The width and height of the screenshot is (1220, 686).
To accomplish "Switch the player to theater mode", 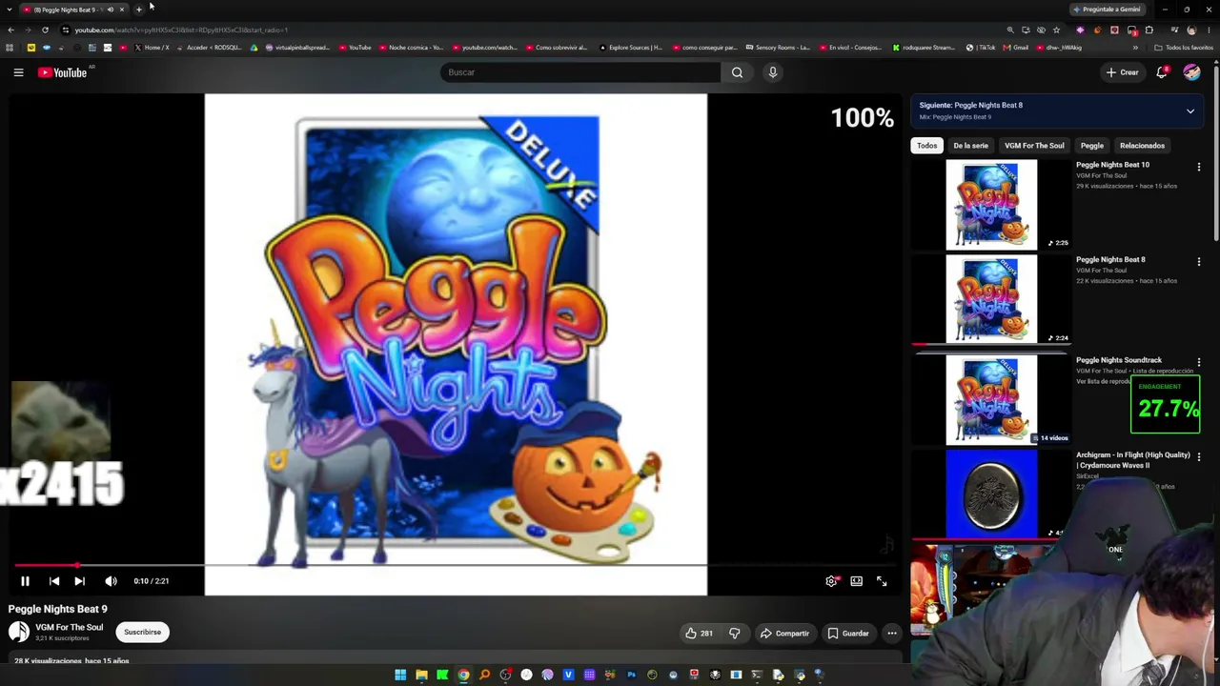I will coord(857,581).
